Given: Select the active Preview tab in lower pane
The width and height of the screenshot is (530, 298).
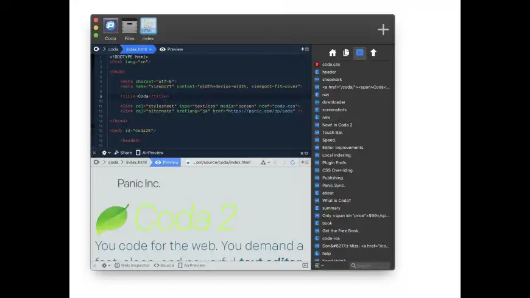Looking at the screenshot, I should tap(167, 162).
